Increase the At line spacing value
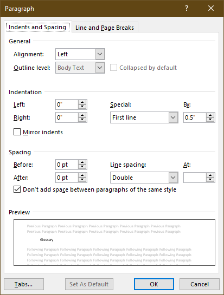 [210, 175]
